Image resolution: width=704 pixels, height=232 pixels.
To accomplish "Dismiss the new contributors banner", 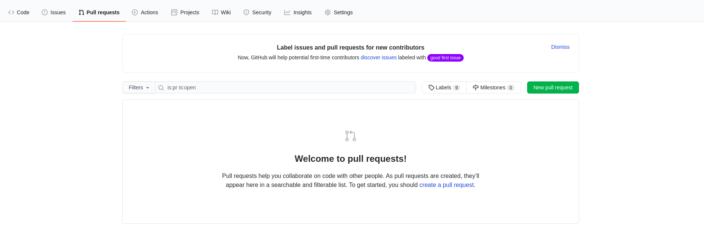I will click(560, 47).
